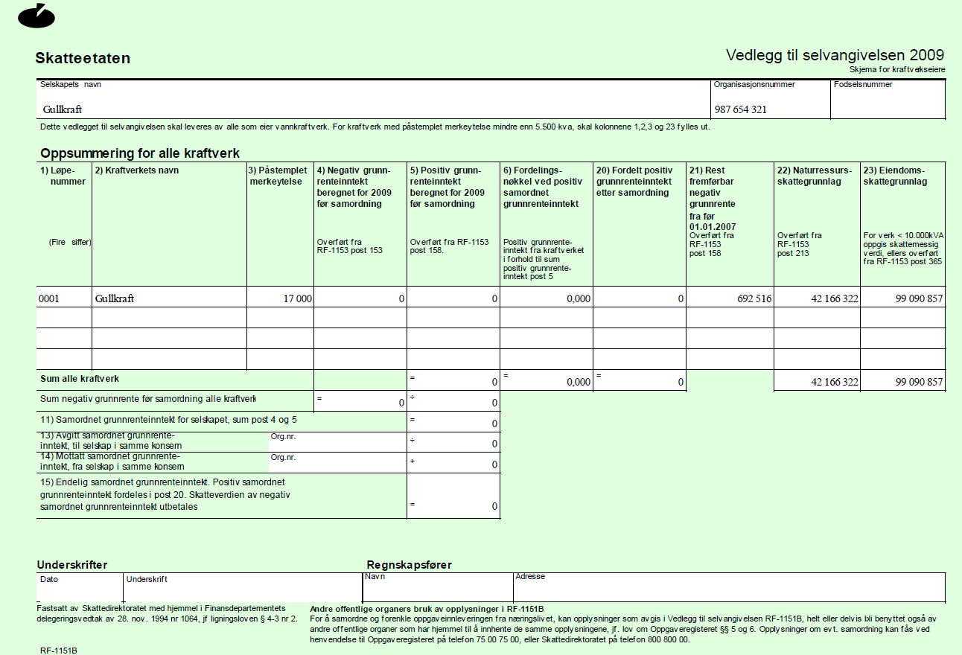The width and height of the screenshot is (962, 655).
Task: Click the Regnskapsfører section heading
Action: pos(409,565)
